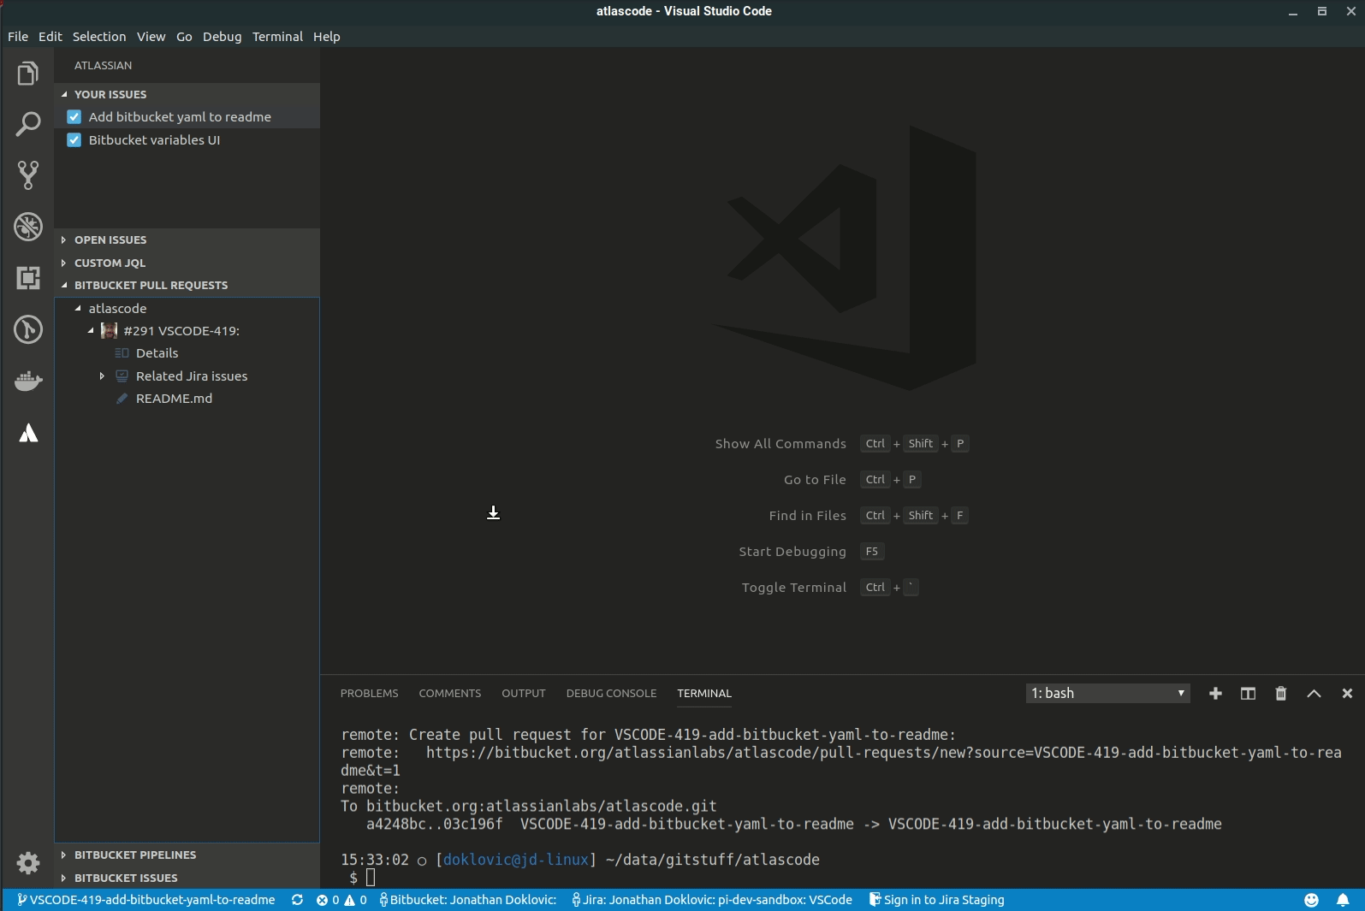The image size is (1365, 911).
Task: Open the Debug view icon
Action: (x=28, y=227)
